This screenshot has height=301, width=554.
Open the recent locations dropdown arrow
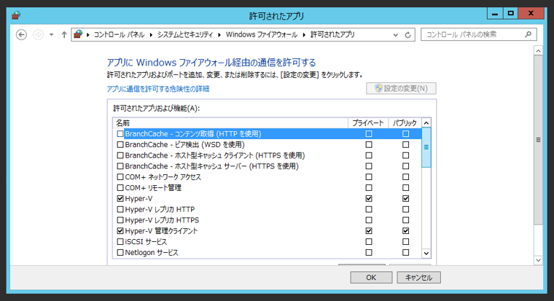(51, 35)
